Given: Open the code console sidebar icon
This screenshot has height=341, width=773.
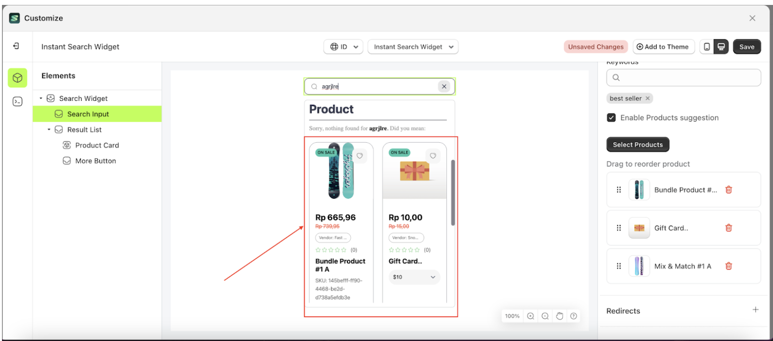Looking at the screenshot, I should pyautogui.click(x=17, y=102).
